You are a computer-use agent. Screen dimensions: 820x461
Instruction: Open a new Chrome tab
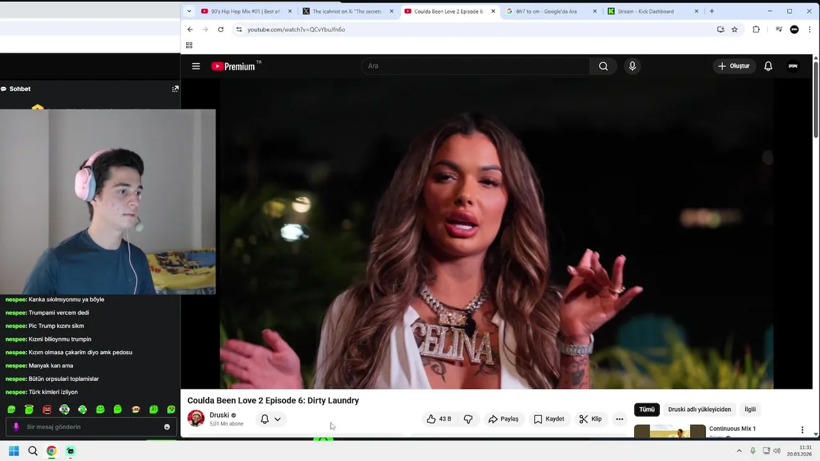click(x=712, y=11)
